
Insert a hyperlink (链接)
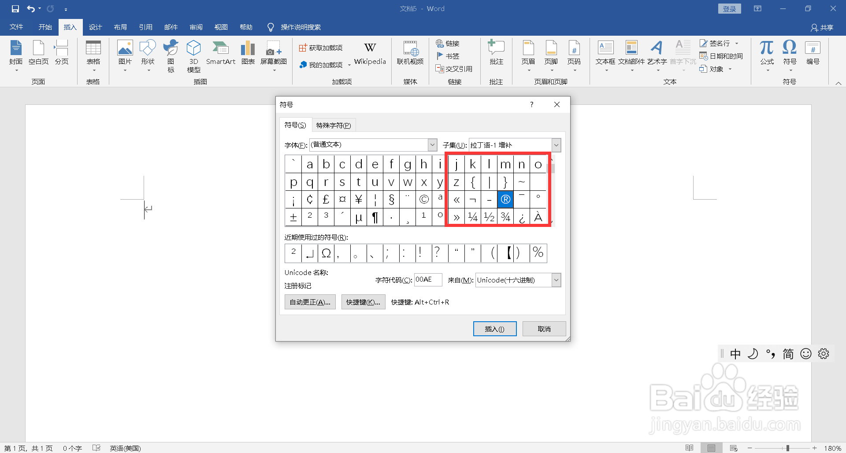pos(448,43)
